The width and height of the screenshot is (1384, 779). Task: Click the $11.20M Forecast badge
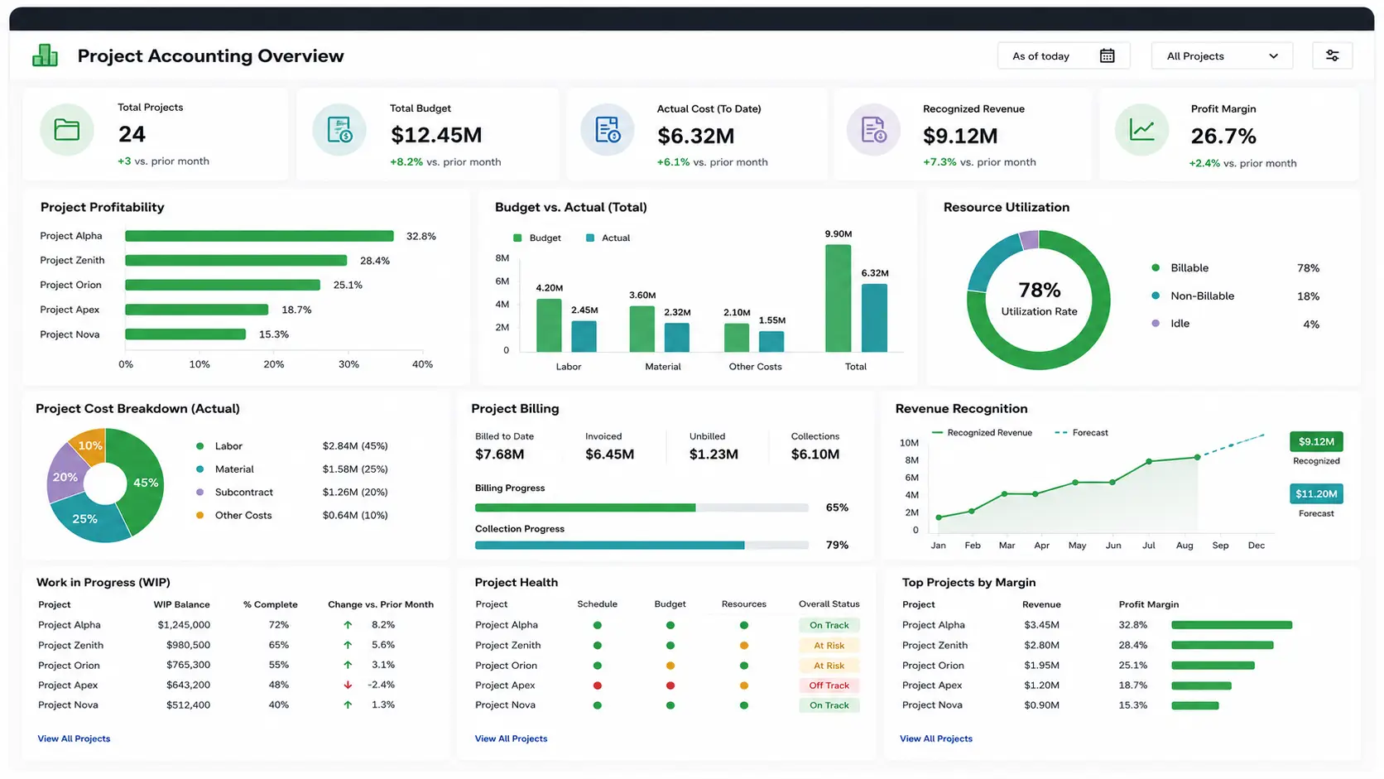click(x=1316, y=494)
